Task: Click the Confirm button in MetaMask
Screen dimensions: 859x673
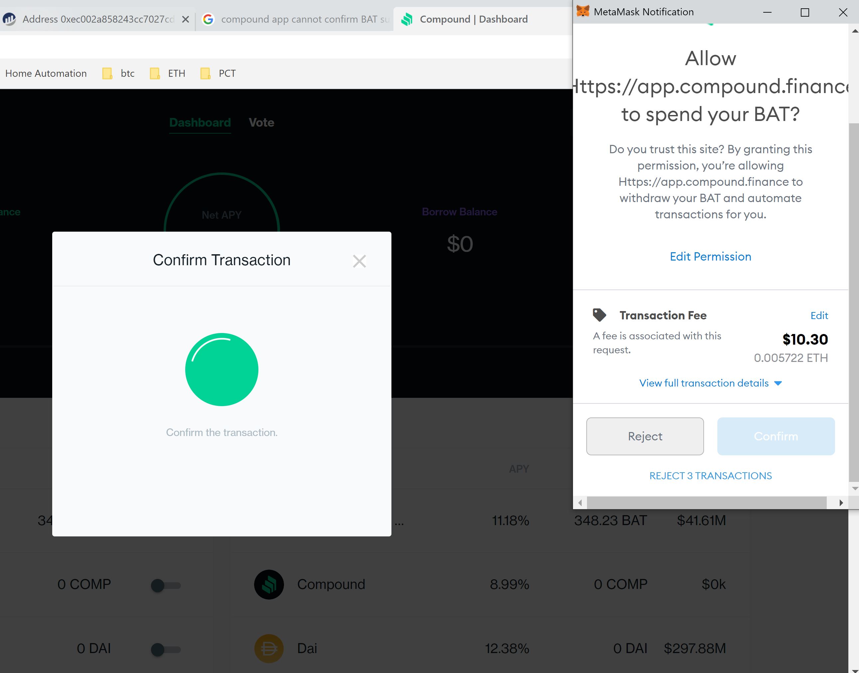Action: click(776, 436)
